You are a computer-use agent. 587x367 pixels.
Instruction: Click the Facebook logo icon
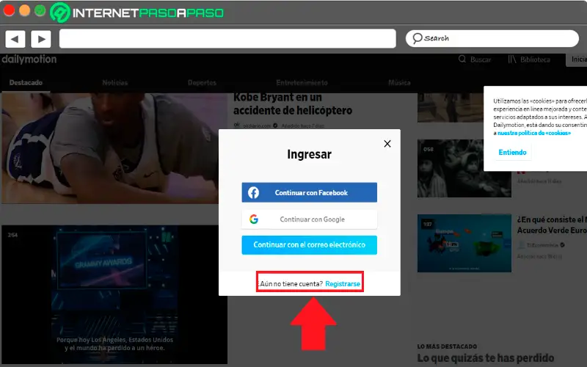point(253,192)
